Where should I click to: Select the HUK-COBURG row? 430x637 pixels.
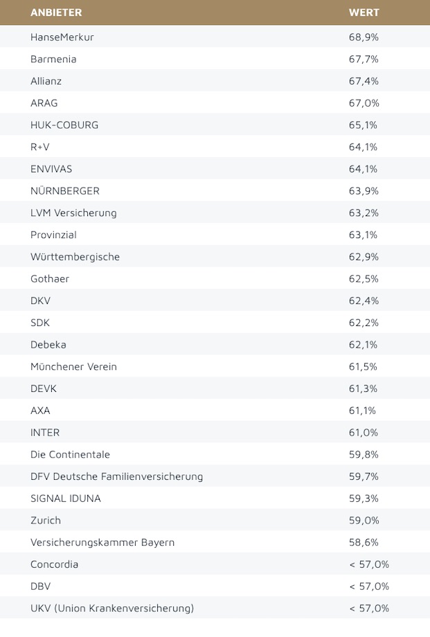pos(64,125)
